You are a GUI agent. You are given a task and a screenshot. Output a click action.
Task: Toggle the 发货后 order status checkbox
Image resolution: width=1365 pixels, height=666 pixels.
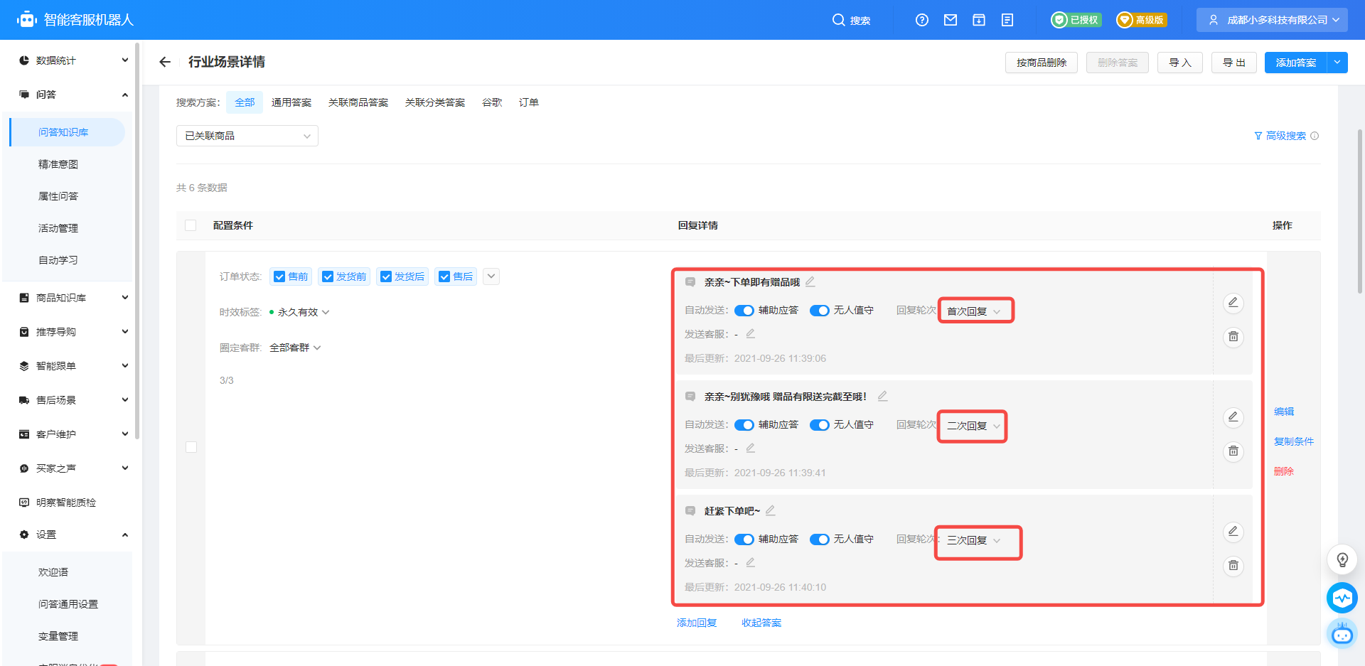[386, 276]
